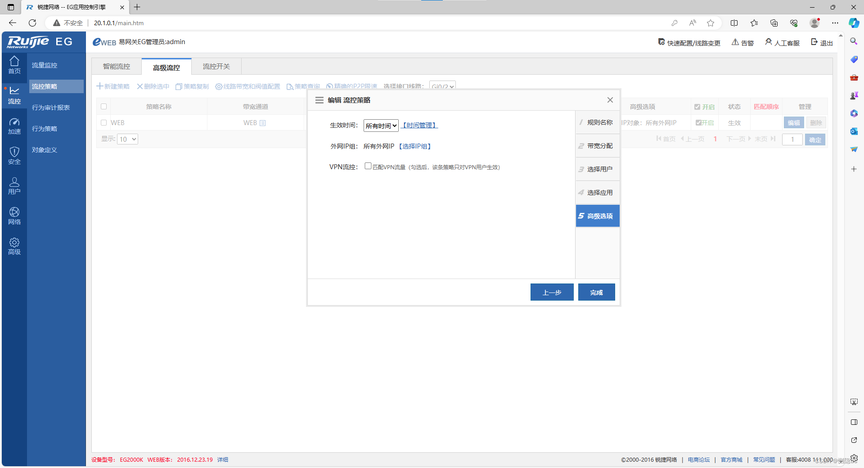Click 编辑 button for WEB policy
Viewport: 864px width, 468px height.
[x=794, y=123]
